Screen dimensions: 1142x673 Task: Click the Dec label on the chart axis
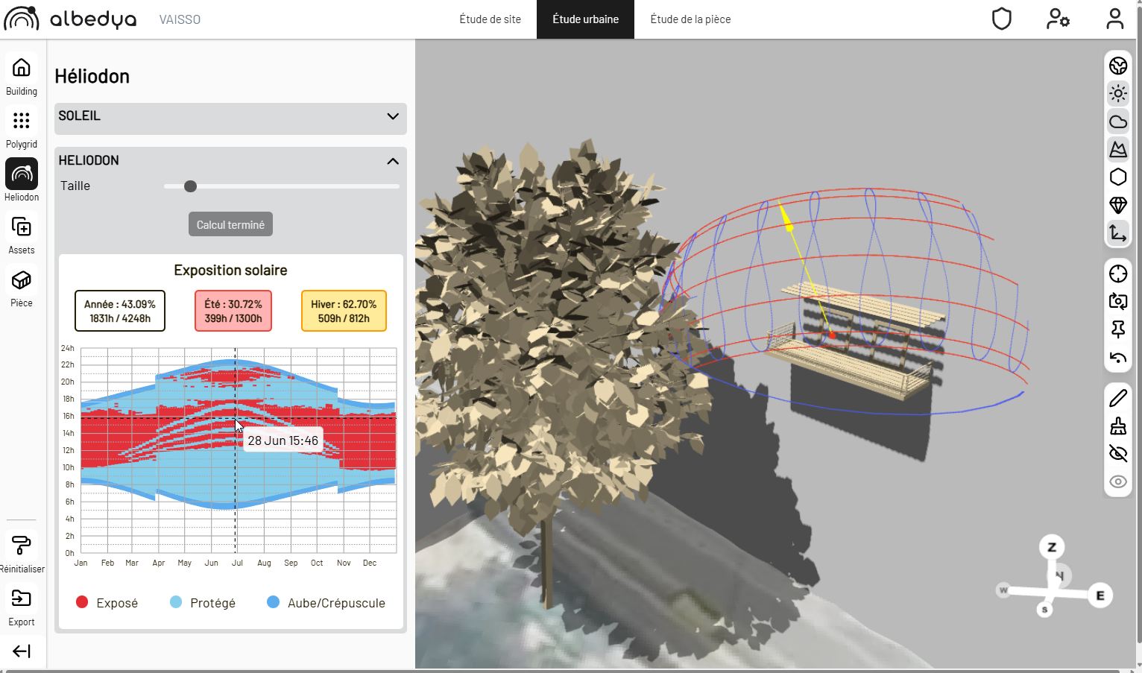370,563
